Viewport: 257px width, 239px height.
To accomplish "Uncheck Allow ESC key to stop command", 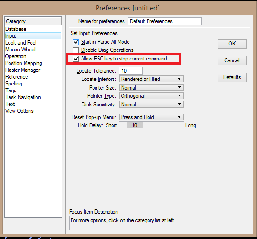I will (76, 59).
